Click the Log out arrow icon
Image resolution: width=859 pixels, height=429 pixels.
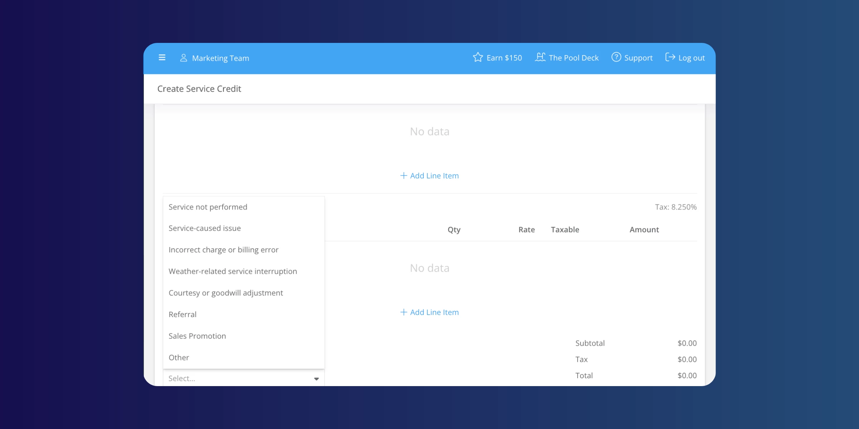pyautogui.click(x=670, y=57)
